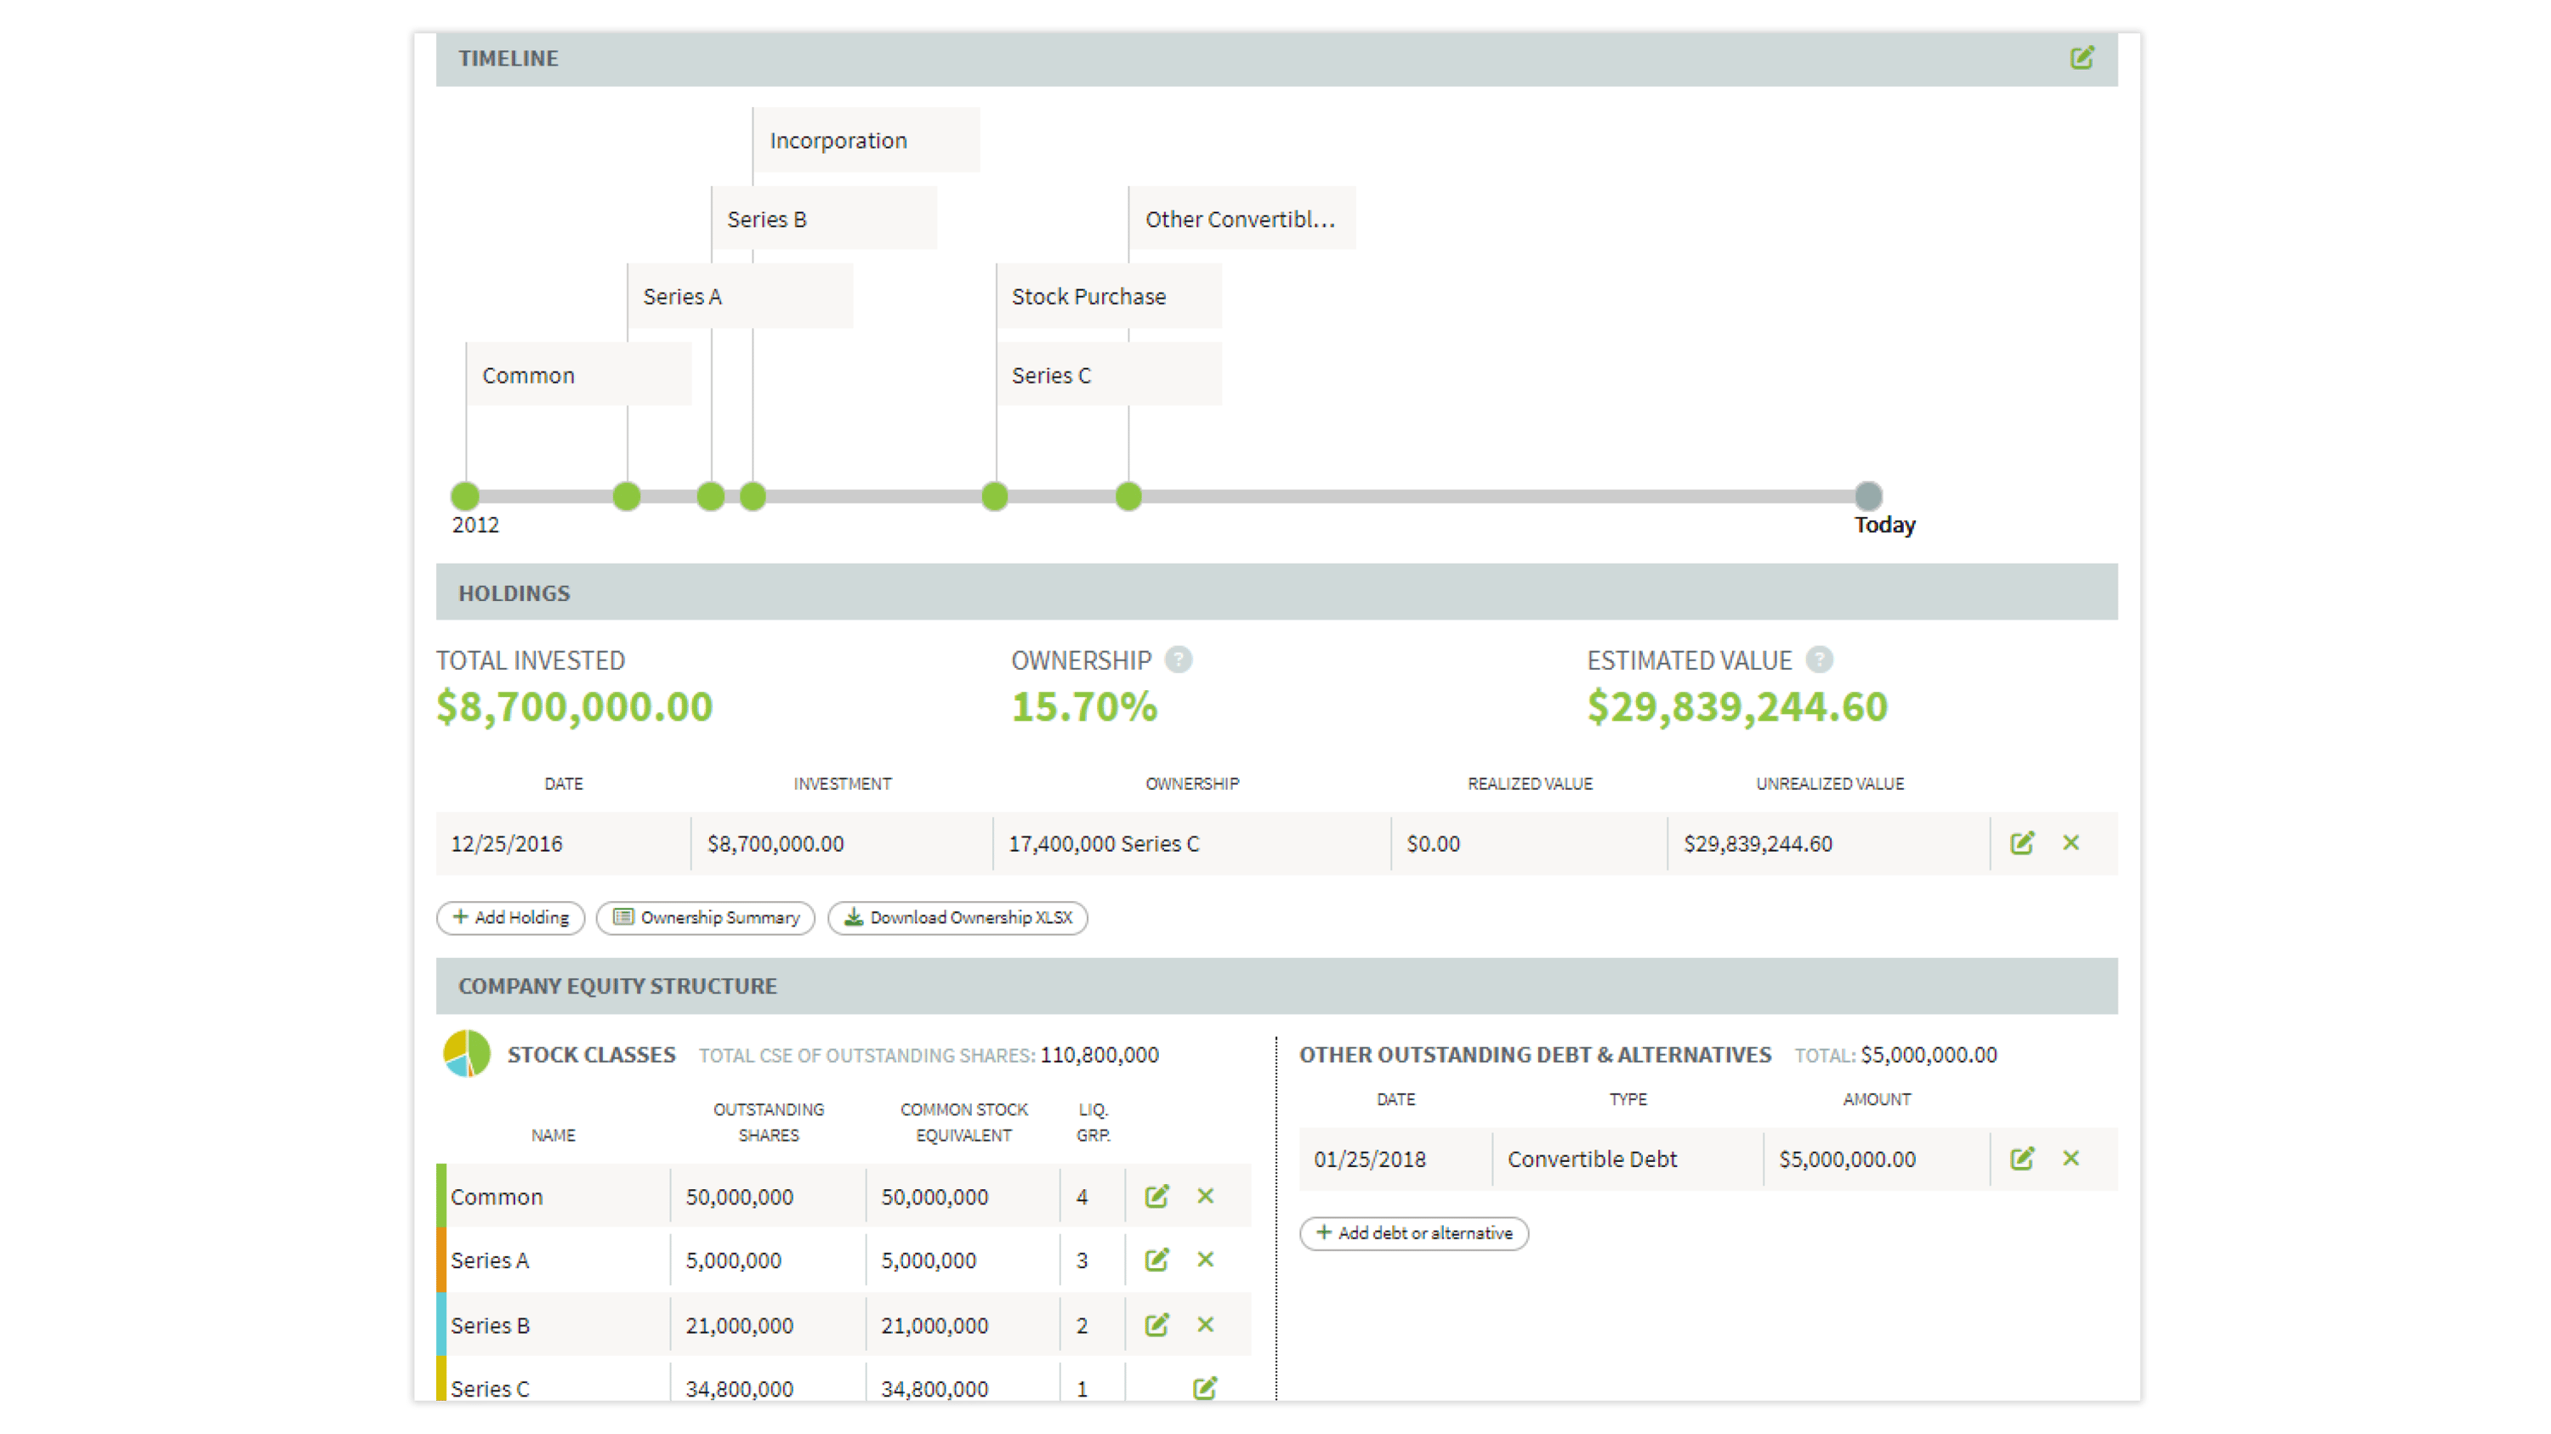This screenshot has height=1434, width=2551.
Task: Open the Ownership Summary
Action: pos(705,917)
